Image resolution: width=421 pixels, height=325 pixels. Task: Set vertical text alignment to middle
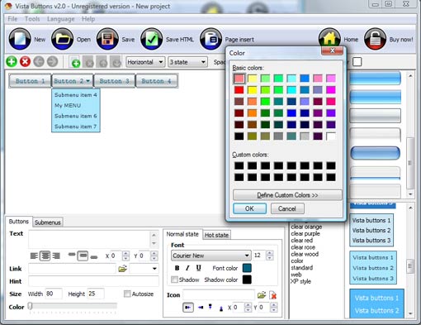83,256
